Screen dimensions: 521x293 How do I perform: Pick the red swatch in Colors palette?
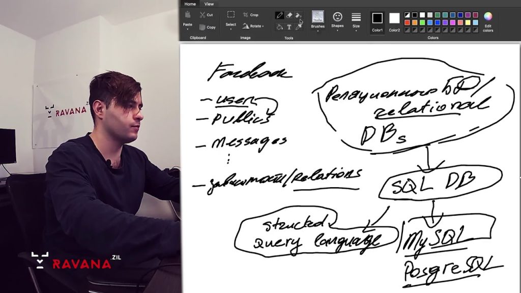coord(407,22)
